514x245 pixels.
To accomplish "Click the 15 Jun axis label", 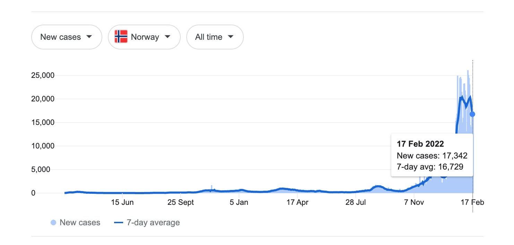I will point(122,203).
